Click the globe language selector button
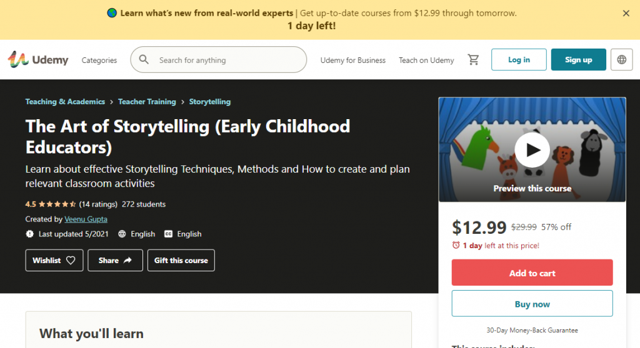 pyautogui.click(x=621, y=60)
